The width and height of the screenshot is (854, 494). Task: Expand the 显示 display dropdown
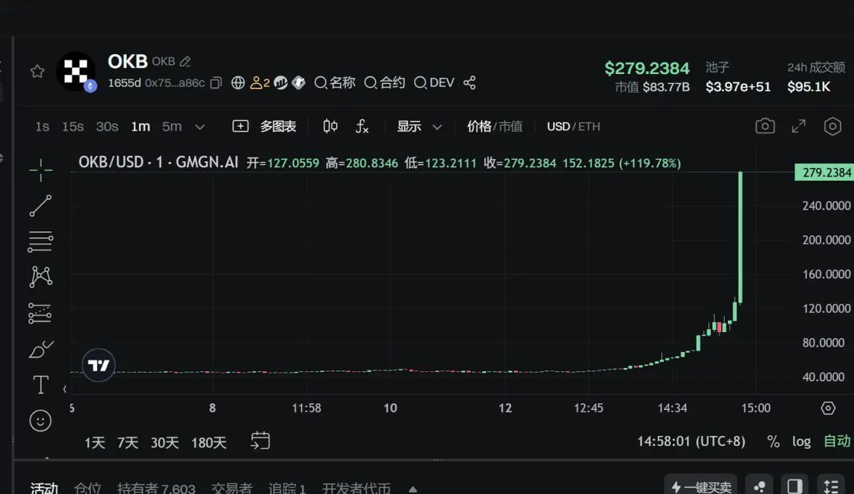[419, 127]
